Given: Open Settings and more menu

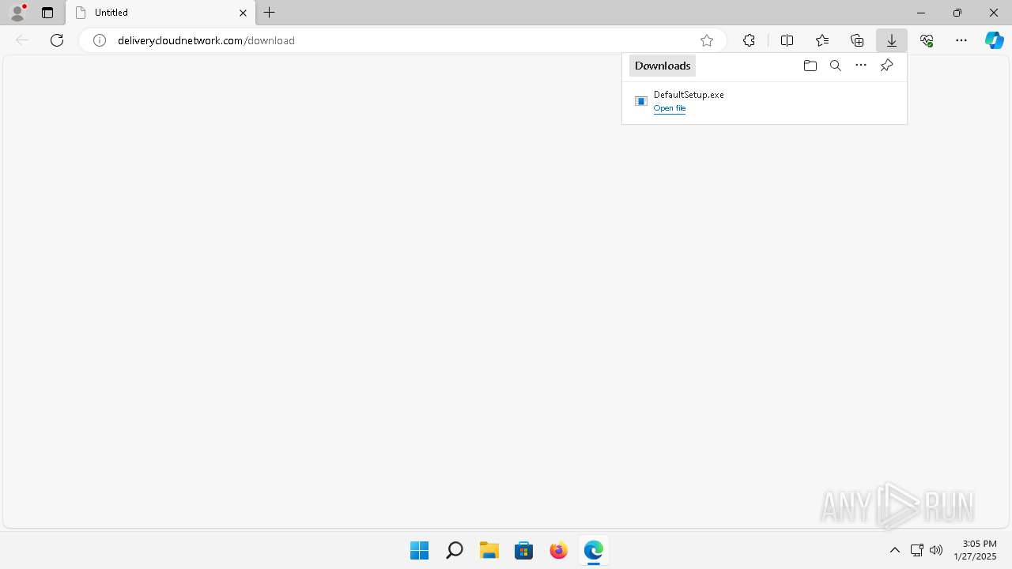Looking at the screenshot, I should click(961, 40).
